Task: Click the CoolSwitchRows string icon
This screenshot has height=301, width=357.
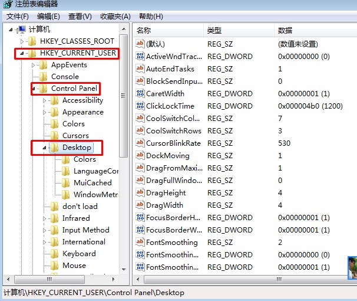Action: [140, 130]
